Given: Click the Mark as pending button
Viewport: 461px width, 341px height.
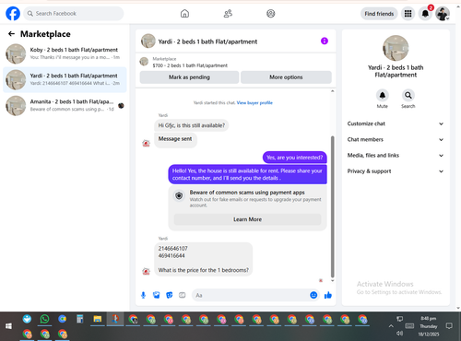Looking at the screenshot, I should click(189, 77).
